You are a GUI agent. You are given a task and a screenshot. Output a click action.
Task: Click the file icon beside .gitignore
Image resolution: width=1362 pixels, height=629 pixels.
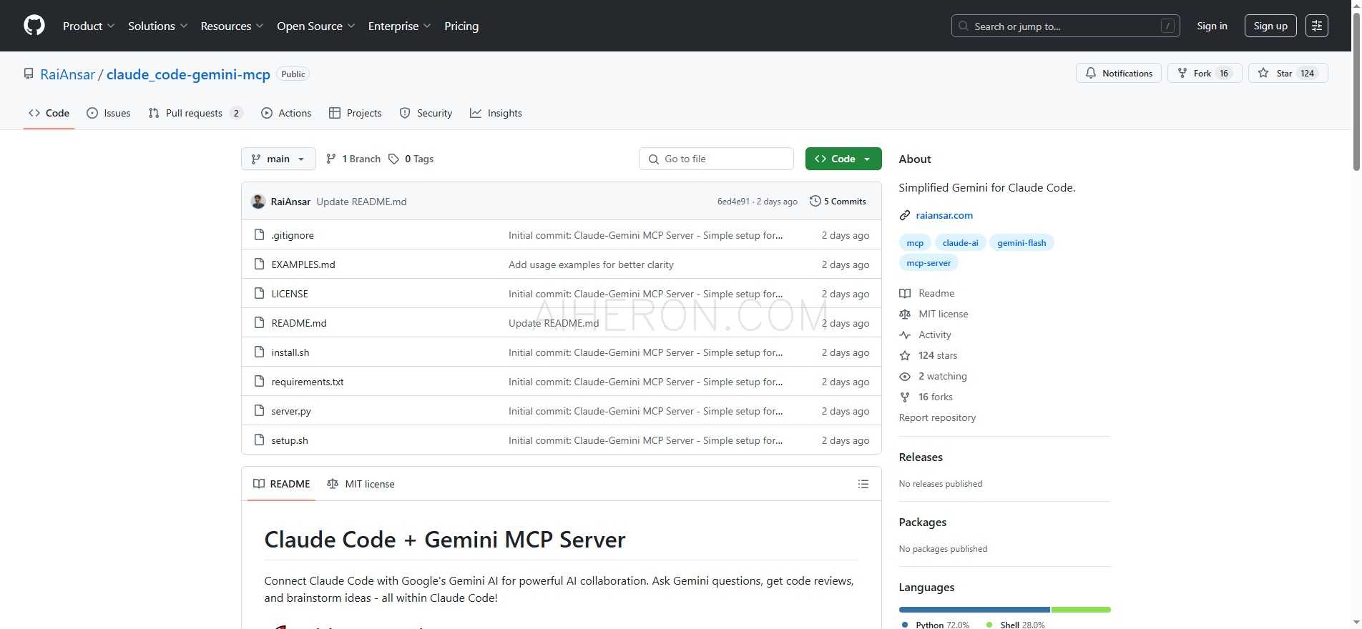[260, 234]
